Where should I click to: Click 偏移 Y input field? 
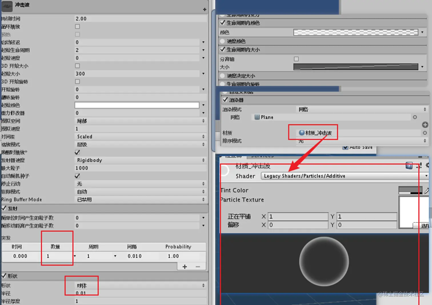(x=367, y=225)
